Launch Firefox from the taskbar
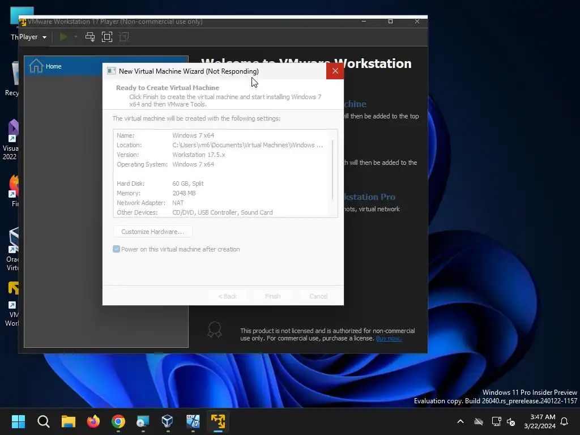 click(93, 421)
